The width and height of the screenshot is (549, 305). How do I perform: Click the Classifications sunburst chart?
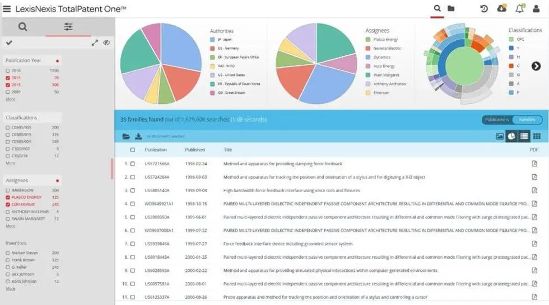[x=463, y=64]
